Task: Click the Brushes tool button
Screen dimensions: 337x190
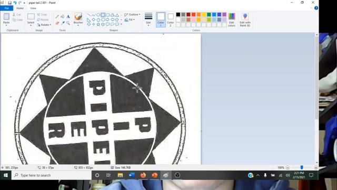Action: click(x=78, y=16)
